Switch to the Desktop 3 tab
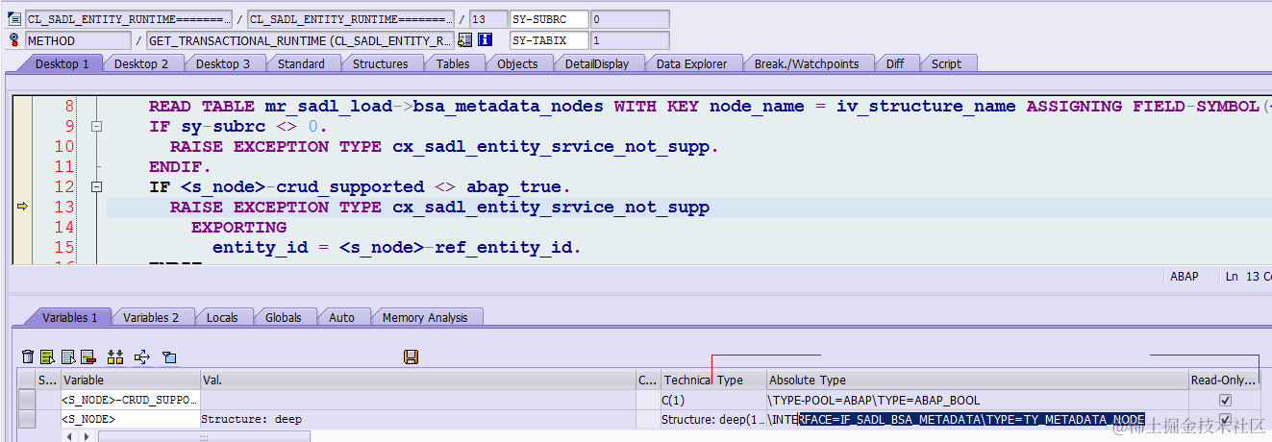The height and width of the screenshot is (442, 1272). point(223,63)
